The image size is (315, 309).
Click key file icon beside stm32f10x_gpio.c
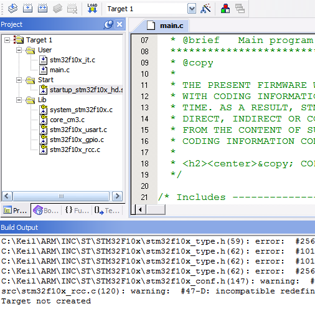43,140
